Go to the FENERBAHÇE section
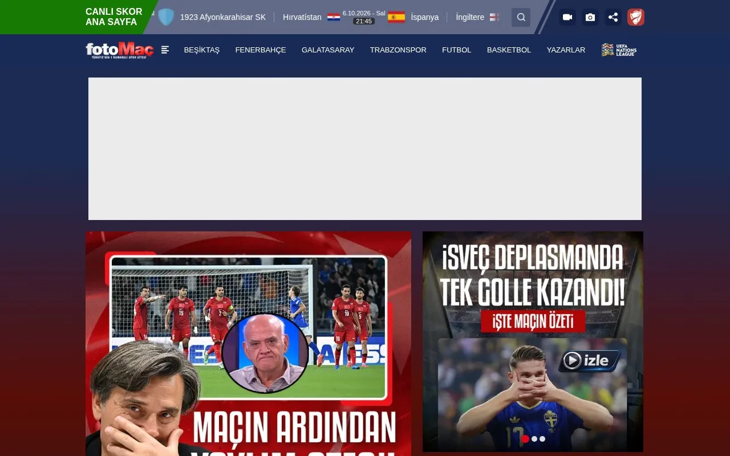 click(261, 50)
